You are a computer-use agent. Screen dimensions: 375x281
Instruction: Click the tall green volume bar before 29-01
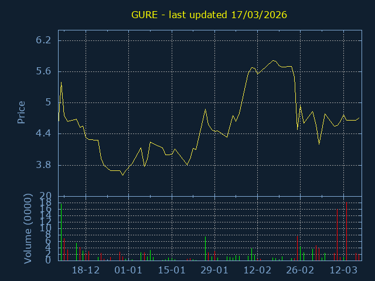coord(205,248)
